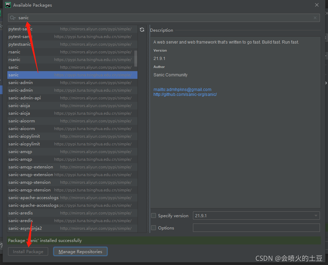Select sanic-admin from the tsinghua mirror
The height and width of the screenshot is (265, 328).
pyautogui.click(x=72, y=90)
